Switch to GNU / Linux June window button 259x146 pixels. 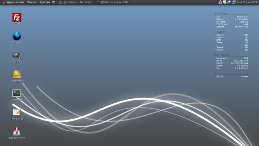point(114,2)
